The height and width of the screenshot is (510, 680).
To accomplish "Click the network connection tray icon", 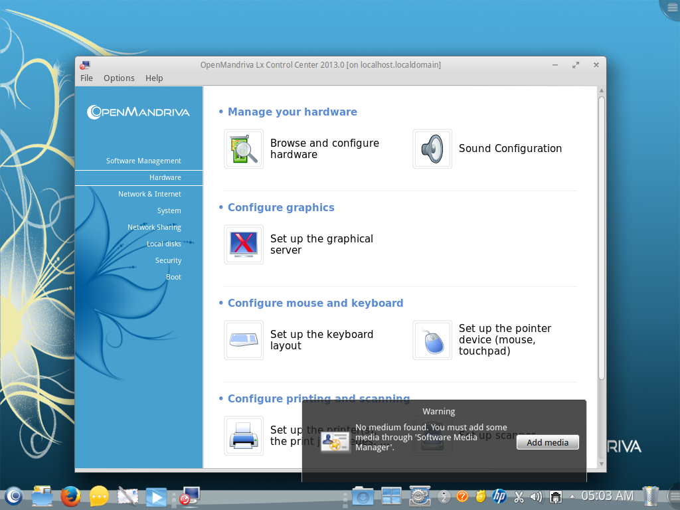I will (x=556, y=496).
